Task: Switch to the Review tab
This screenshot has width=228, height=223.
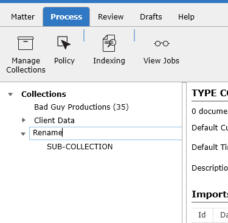Action: (111, 17)
